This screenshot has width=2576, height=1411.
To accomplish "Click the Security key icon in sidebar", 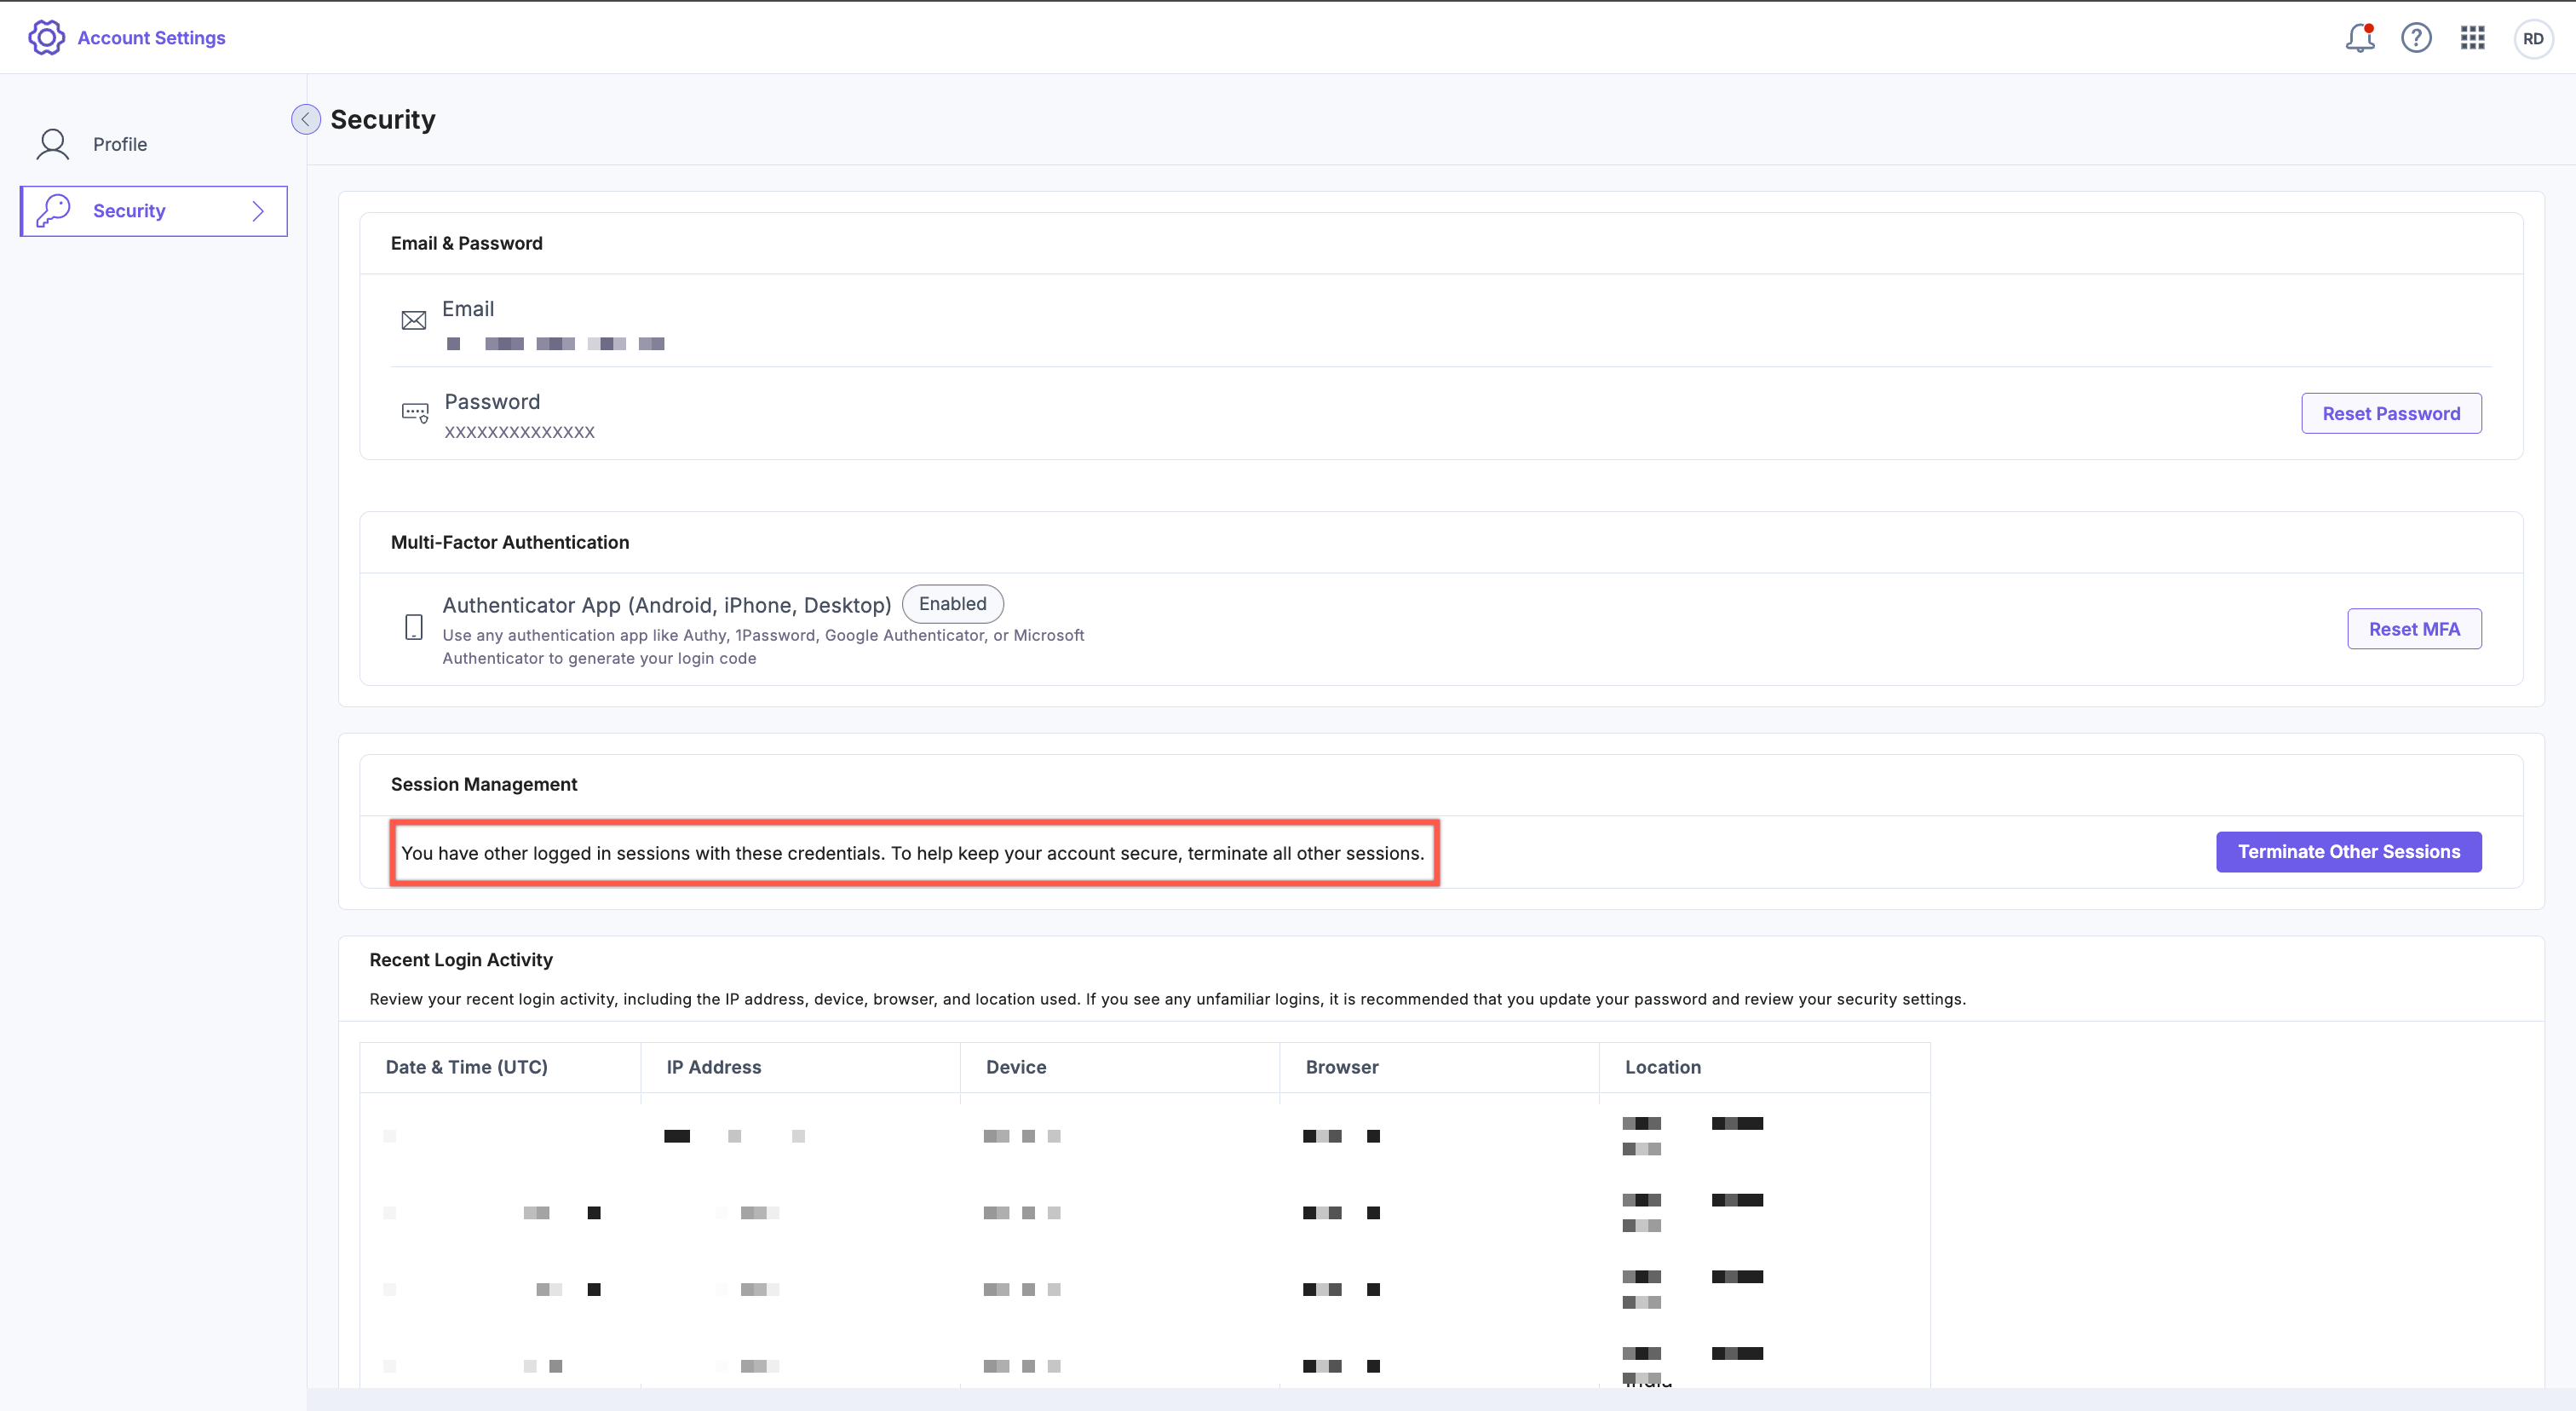I will pos(53,211).
